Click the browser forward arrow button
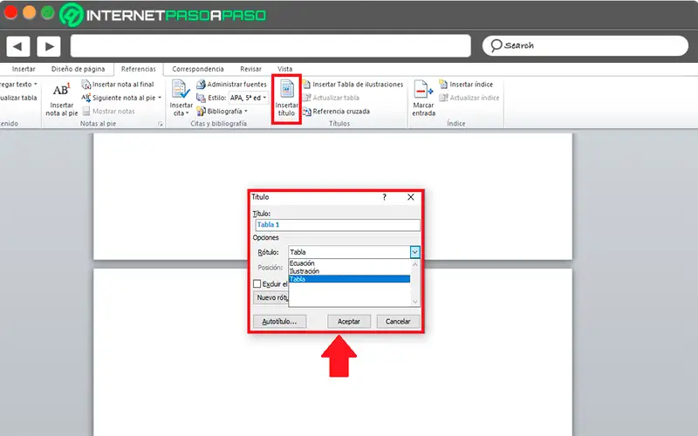This screenshot has width=698, height=436. pos(49,46)
